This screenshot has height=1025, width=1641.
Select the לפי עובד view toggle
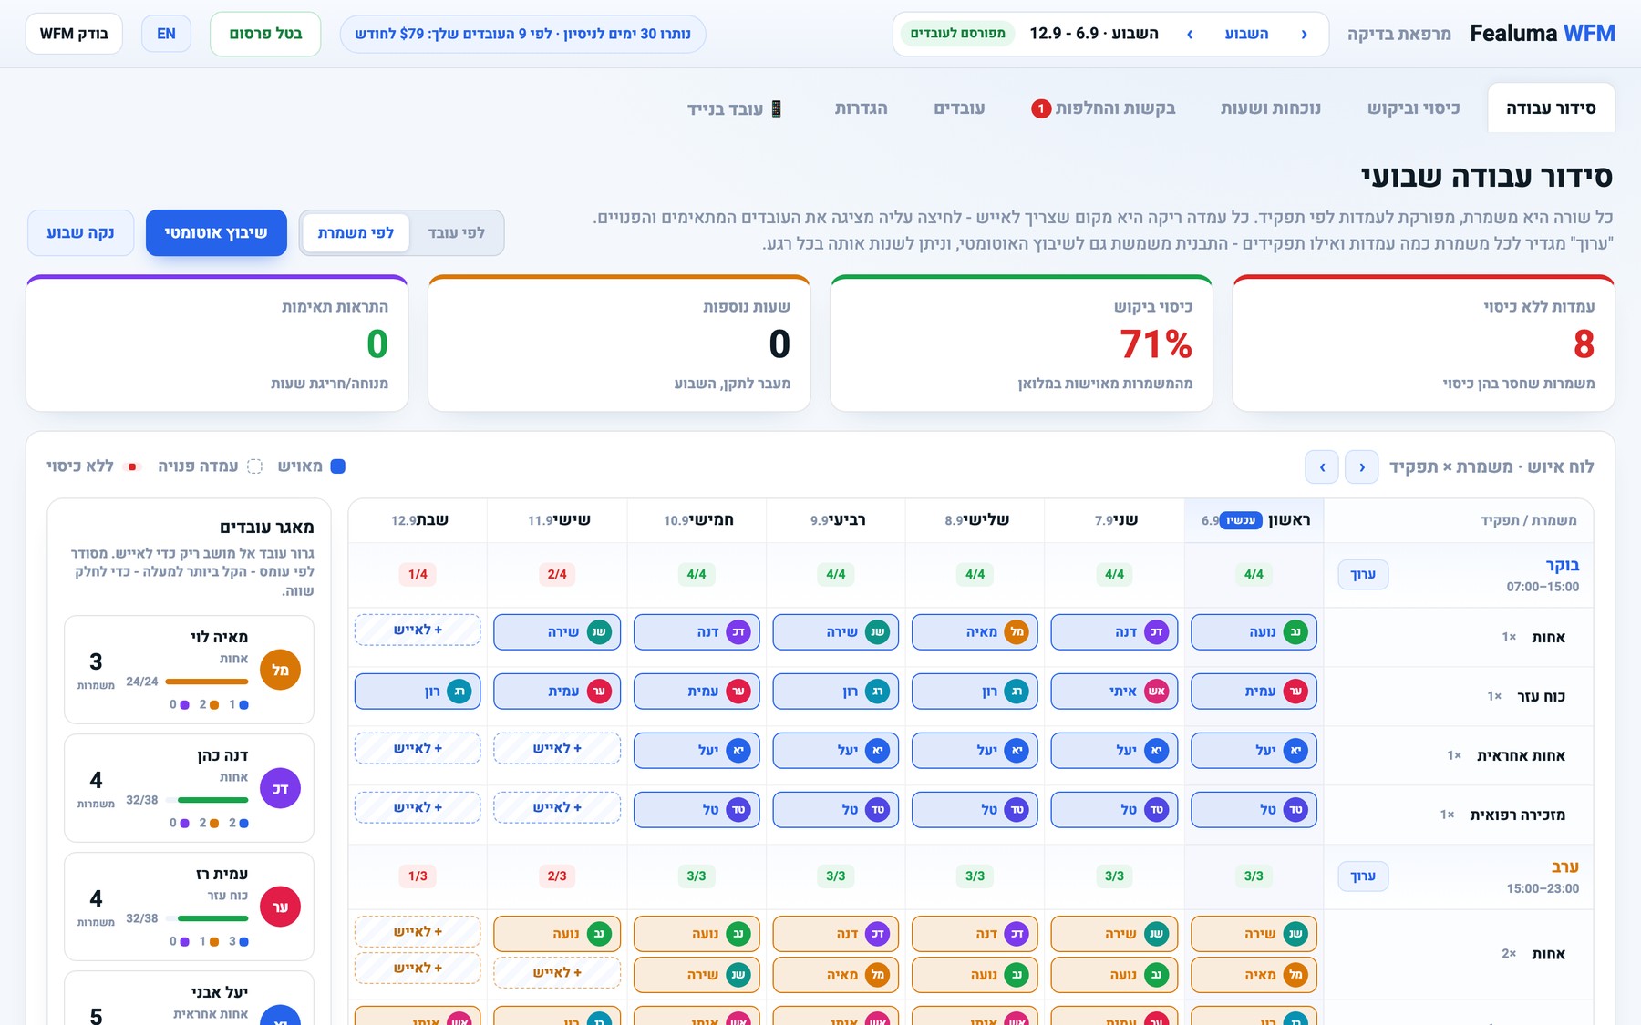coord(456,233)
